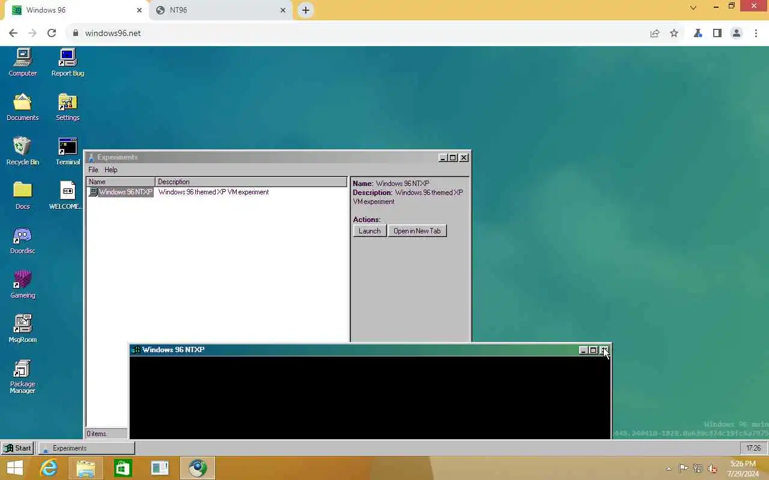Click the Experiments window title icon
This screenshot has width=769, height=480.
click(91, 157)
